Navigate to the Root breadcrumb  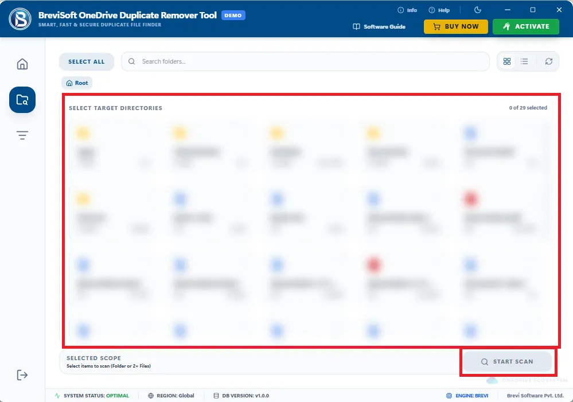(77, 83)
